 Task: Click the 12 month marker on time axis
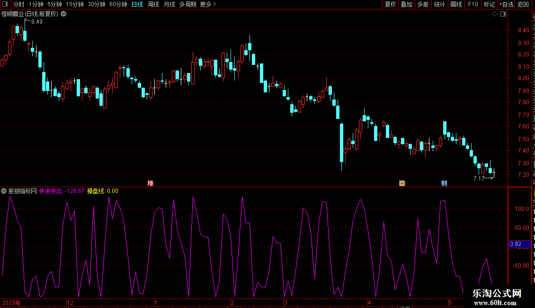pyautogui.click(x=70, y=303)
